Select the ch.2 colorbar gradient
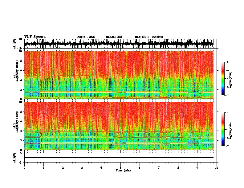Image resolution: width=244 pixels, height=188 pixels. (x=223, y=129)
